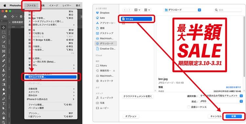Open the grouping options dropdown

coord(147,10)
